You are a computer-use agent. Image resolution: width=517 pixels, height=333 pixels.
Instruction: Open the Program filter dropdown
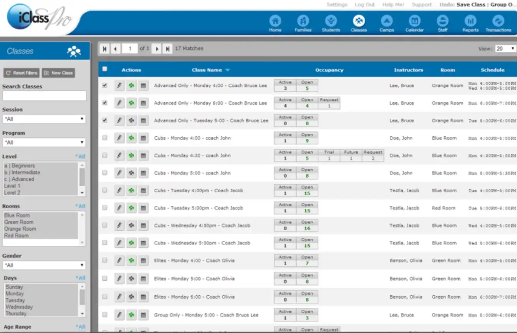tap(44, 142)
